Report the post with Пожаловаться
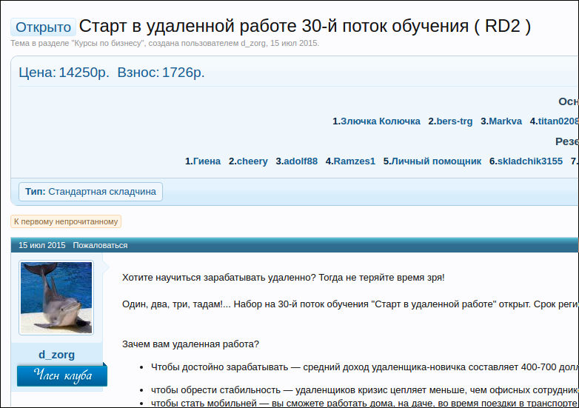The height and width of the screenshot is (408, 579). point(100,245)
